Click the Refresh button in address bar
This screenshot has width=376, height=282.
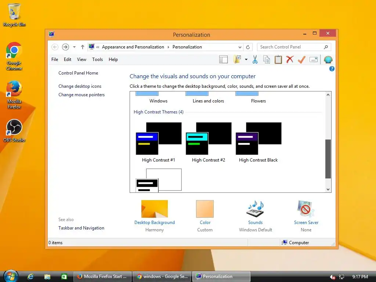pyautogui.click(x=248, y=47)
